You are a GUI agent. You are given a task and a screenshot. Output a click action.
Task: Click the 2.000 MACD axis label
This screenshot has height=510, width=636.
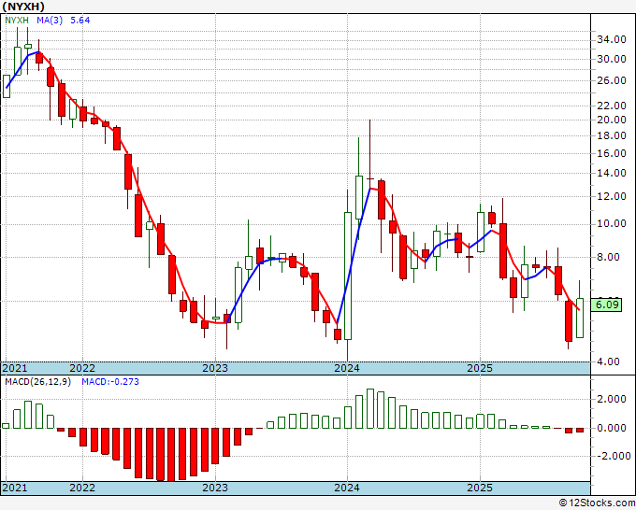tap(612, 400)
